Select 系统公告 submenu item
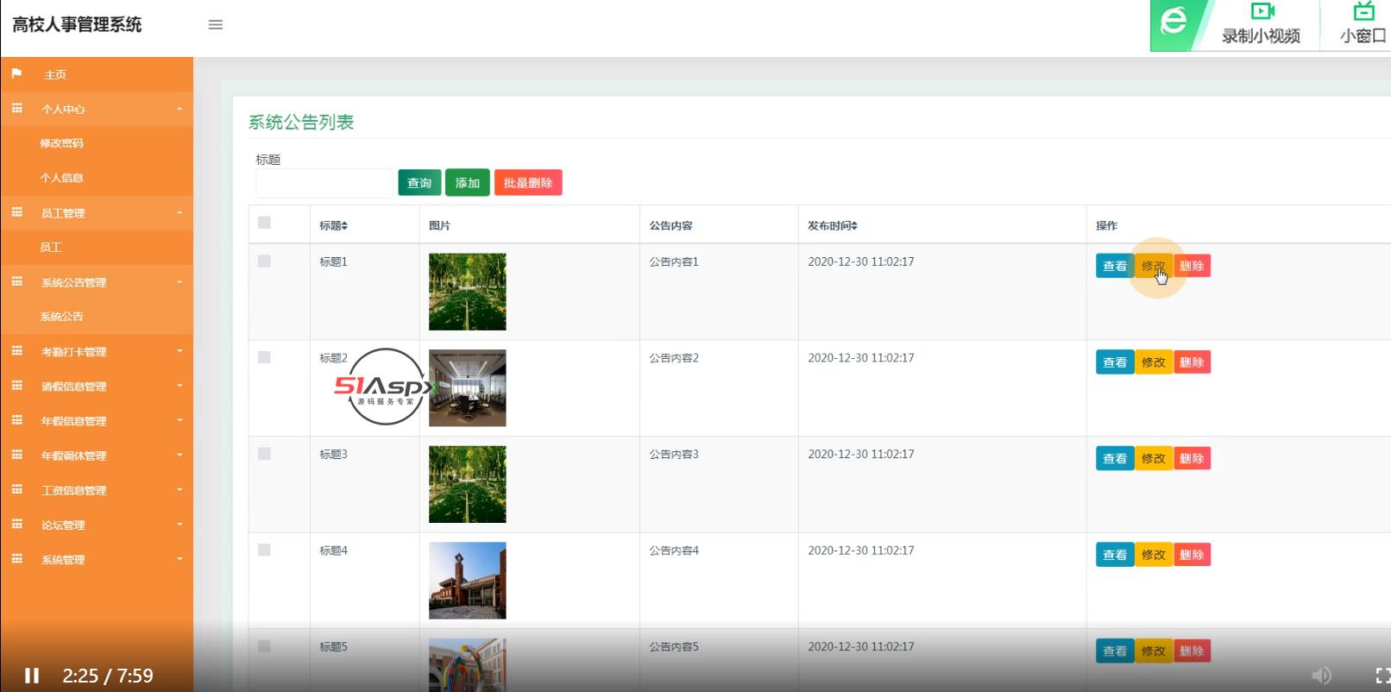This screenshot has width=1391, height=692. tap(62, 317)
